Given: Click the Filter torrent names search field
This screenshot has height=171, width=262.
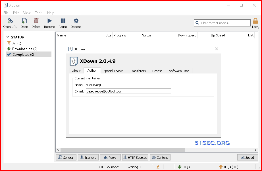Looking at the screenshot, I should [x=222, y=23].
